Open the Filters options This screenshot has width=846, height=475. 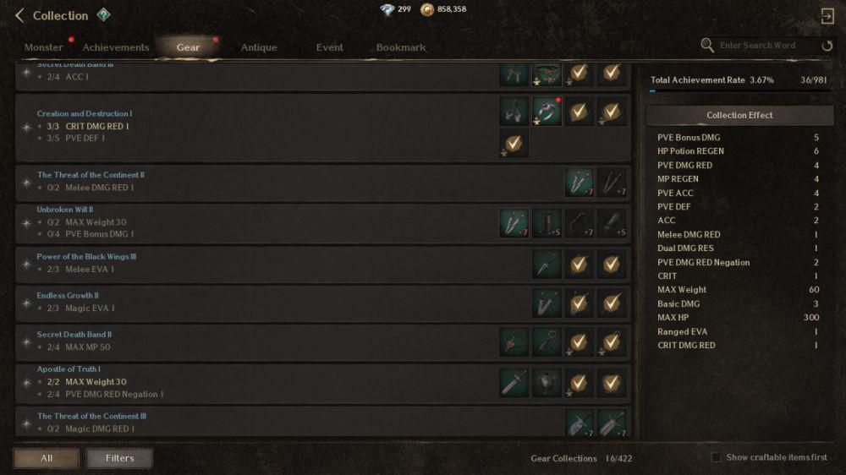119,458
